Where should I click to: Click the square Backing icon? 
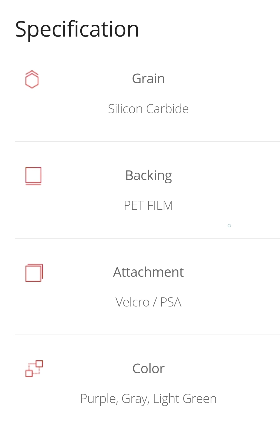(x=33, y=176)
